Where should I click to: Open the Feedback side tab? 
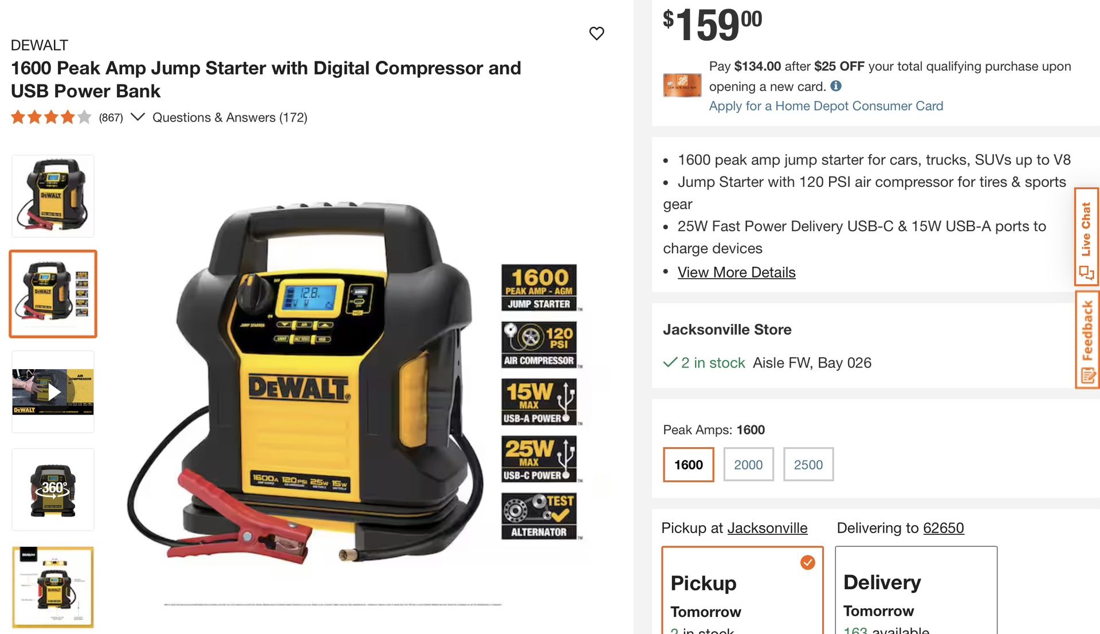pyautogui.click(x=1087, y=339)
